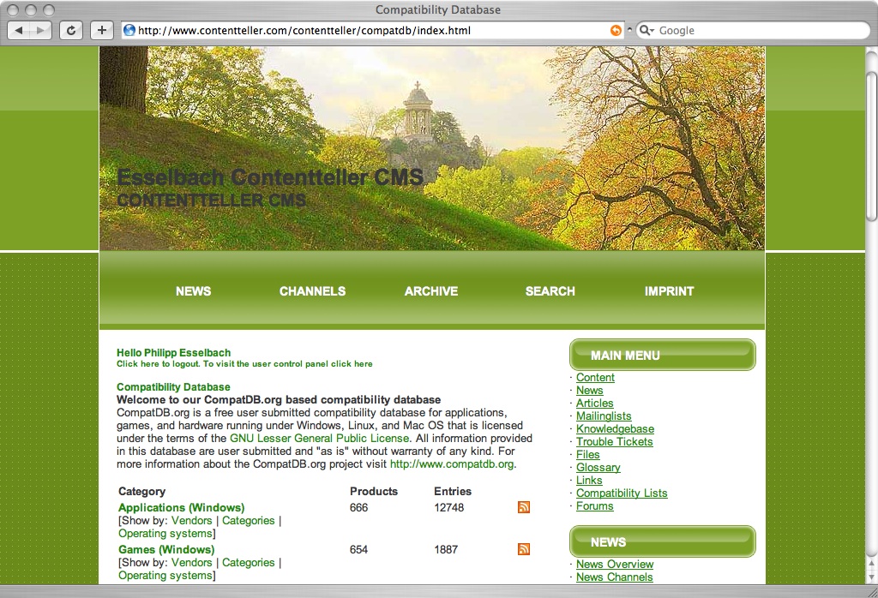Show Applications (Windows) by Categories
This screenshot has width=878, height=598.
(x=248, y=521)
